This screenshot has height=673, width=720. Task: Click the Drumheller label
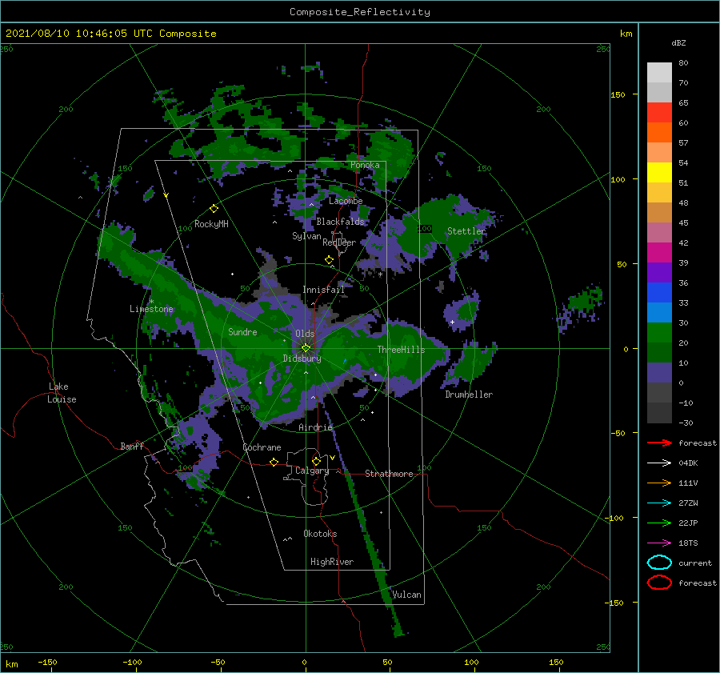469,395
